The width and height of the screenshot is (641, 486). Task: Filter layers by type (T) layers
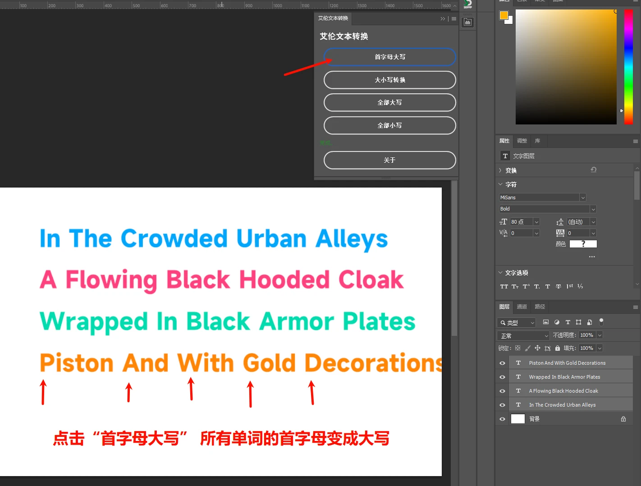(568, 322)
